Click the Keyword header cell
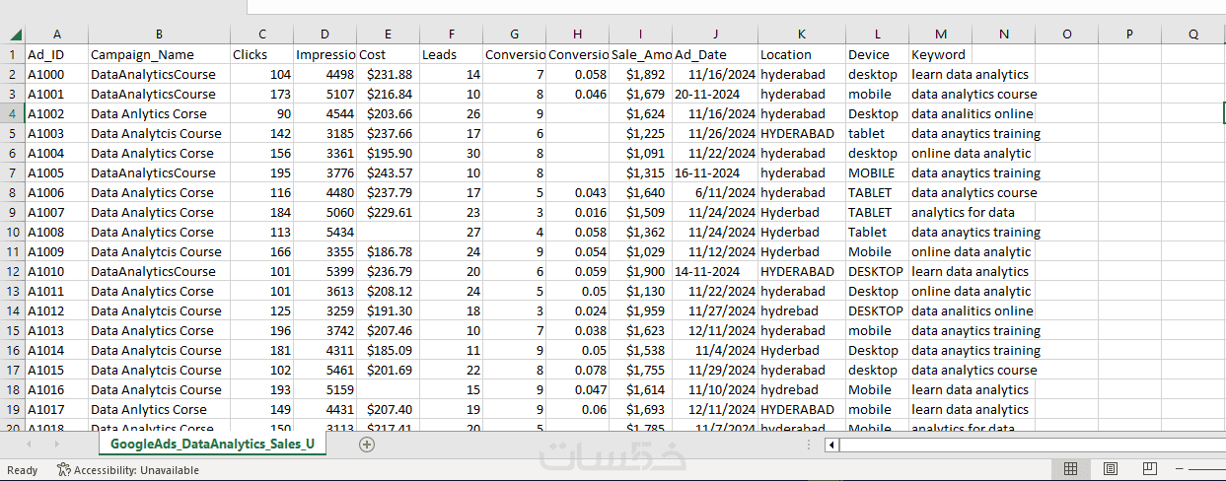The height and width of the screenshot is (481, 1226). 940,54
